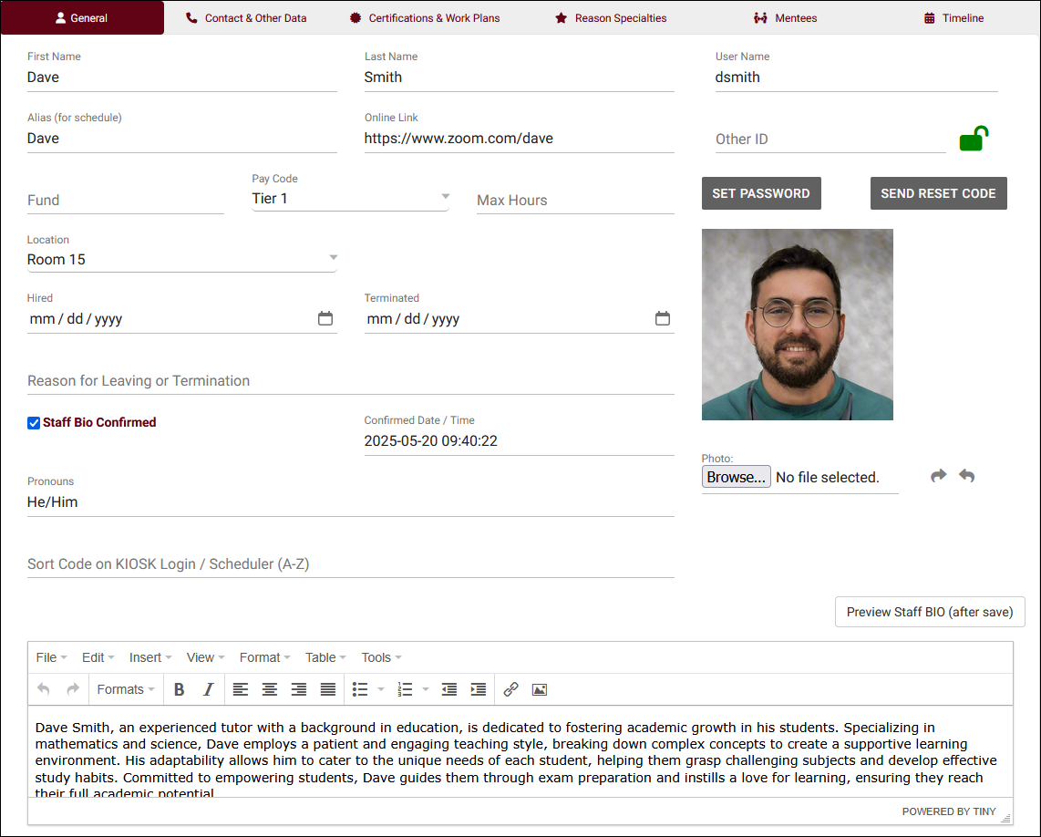The height and width of the screenshot is (837, 1041).
Task: Click the staff photo thumbnail
Action: (x=798, y=325)
